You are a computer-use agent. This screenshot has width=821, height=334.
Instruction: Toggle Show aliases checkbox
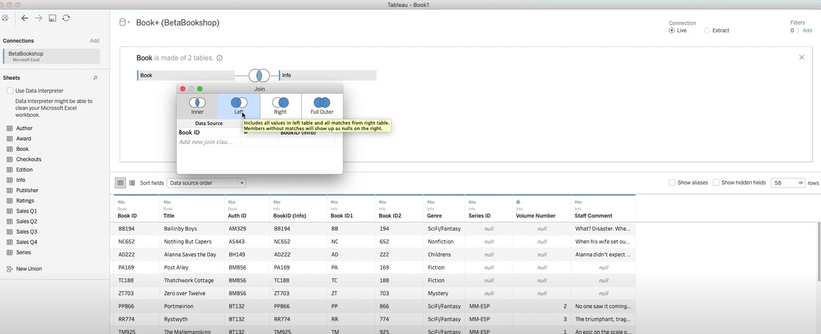[x=672, y=182]
